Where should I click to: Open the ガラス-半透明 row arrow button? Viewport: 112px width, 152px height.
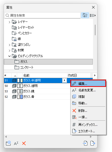[65, 80]
